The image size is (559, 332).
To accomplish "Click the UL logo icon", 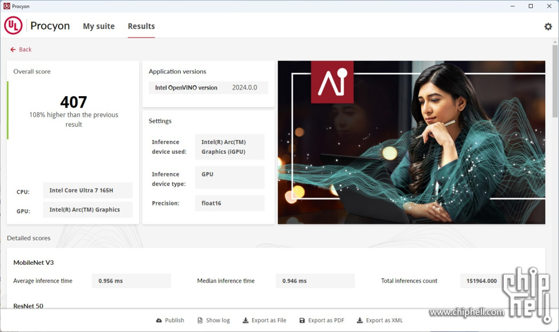I will click(x=13, y=25).
